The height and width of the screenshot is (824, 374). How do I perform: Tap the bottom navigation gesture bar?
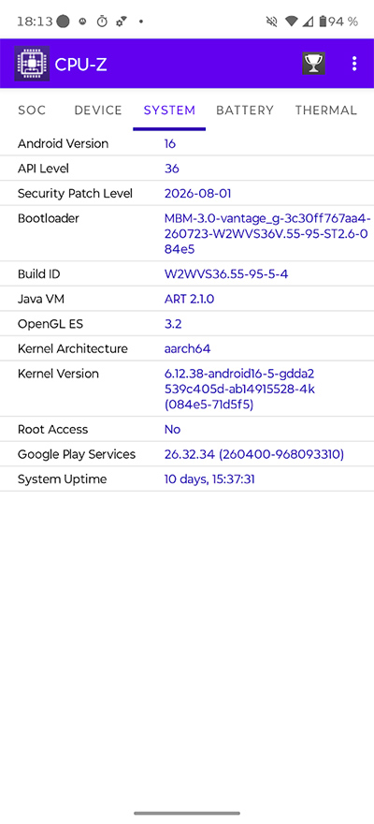tap(187, 813)
